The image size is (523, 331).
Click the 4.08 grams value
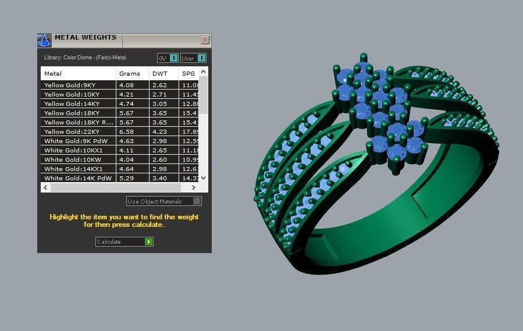126,85
